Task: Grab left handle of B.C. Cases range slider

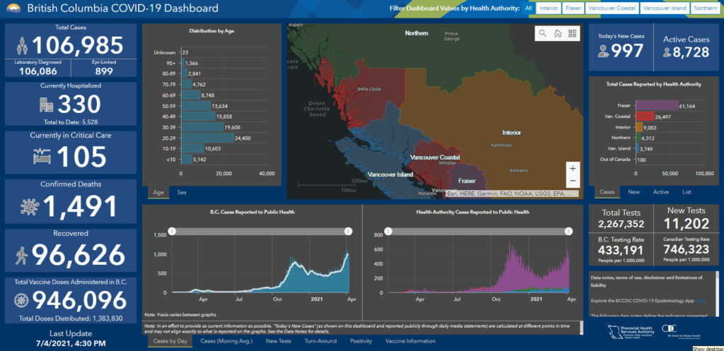Action: click(170, 231)
